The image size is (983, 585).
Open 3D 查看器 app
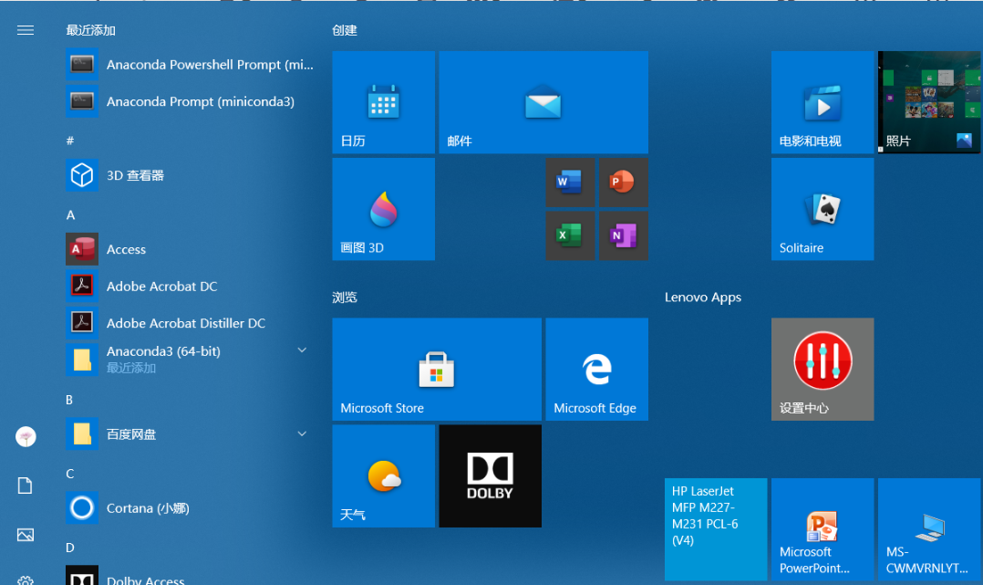coord(190,175)
